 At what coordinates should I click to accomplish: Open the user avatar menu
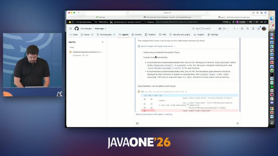[x=264, y=28]
